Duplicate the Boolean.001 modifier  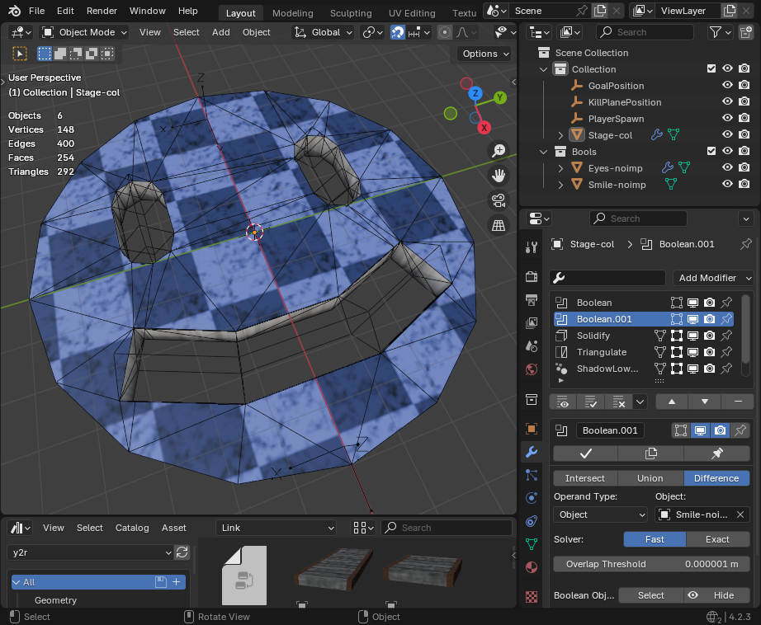650,453
